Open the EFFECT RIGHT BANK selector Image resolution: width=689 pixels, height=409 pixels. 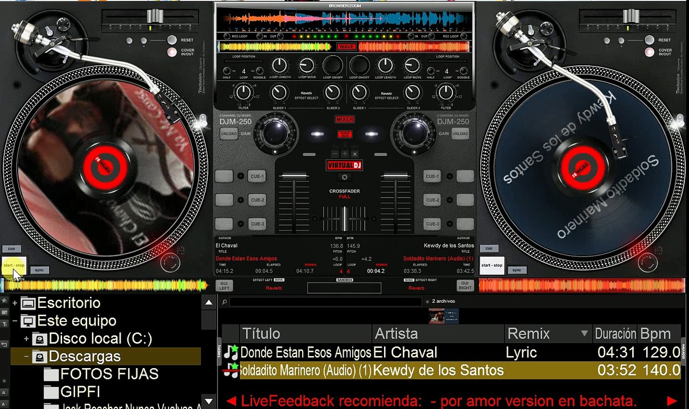(x=409, y=280)
